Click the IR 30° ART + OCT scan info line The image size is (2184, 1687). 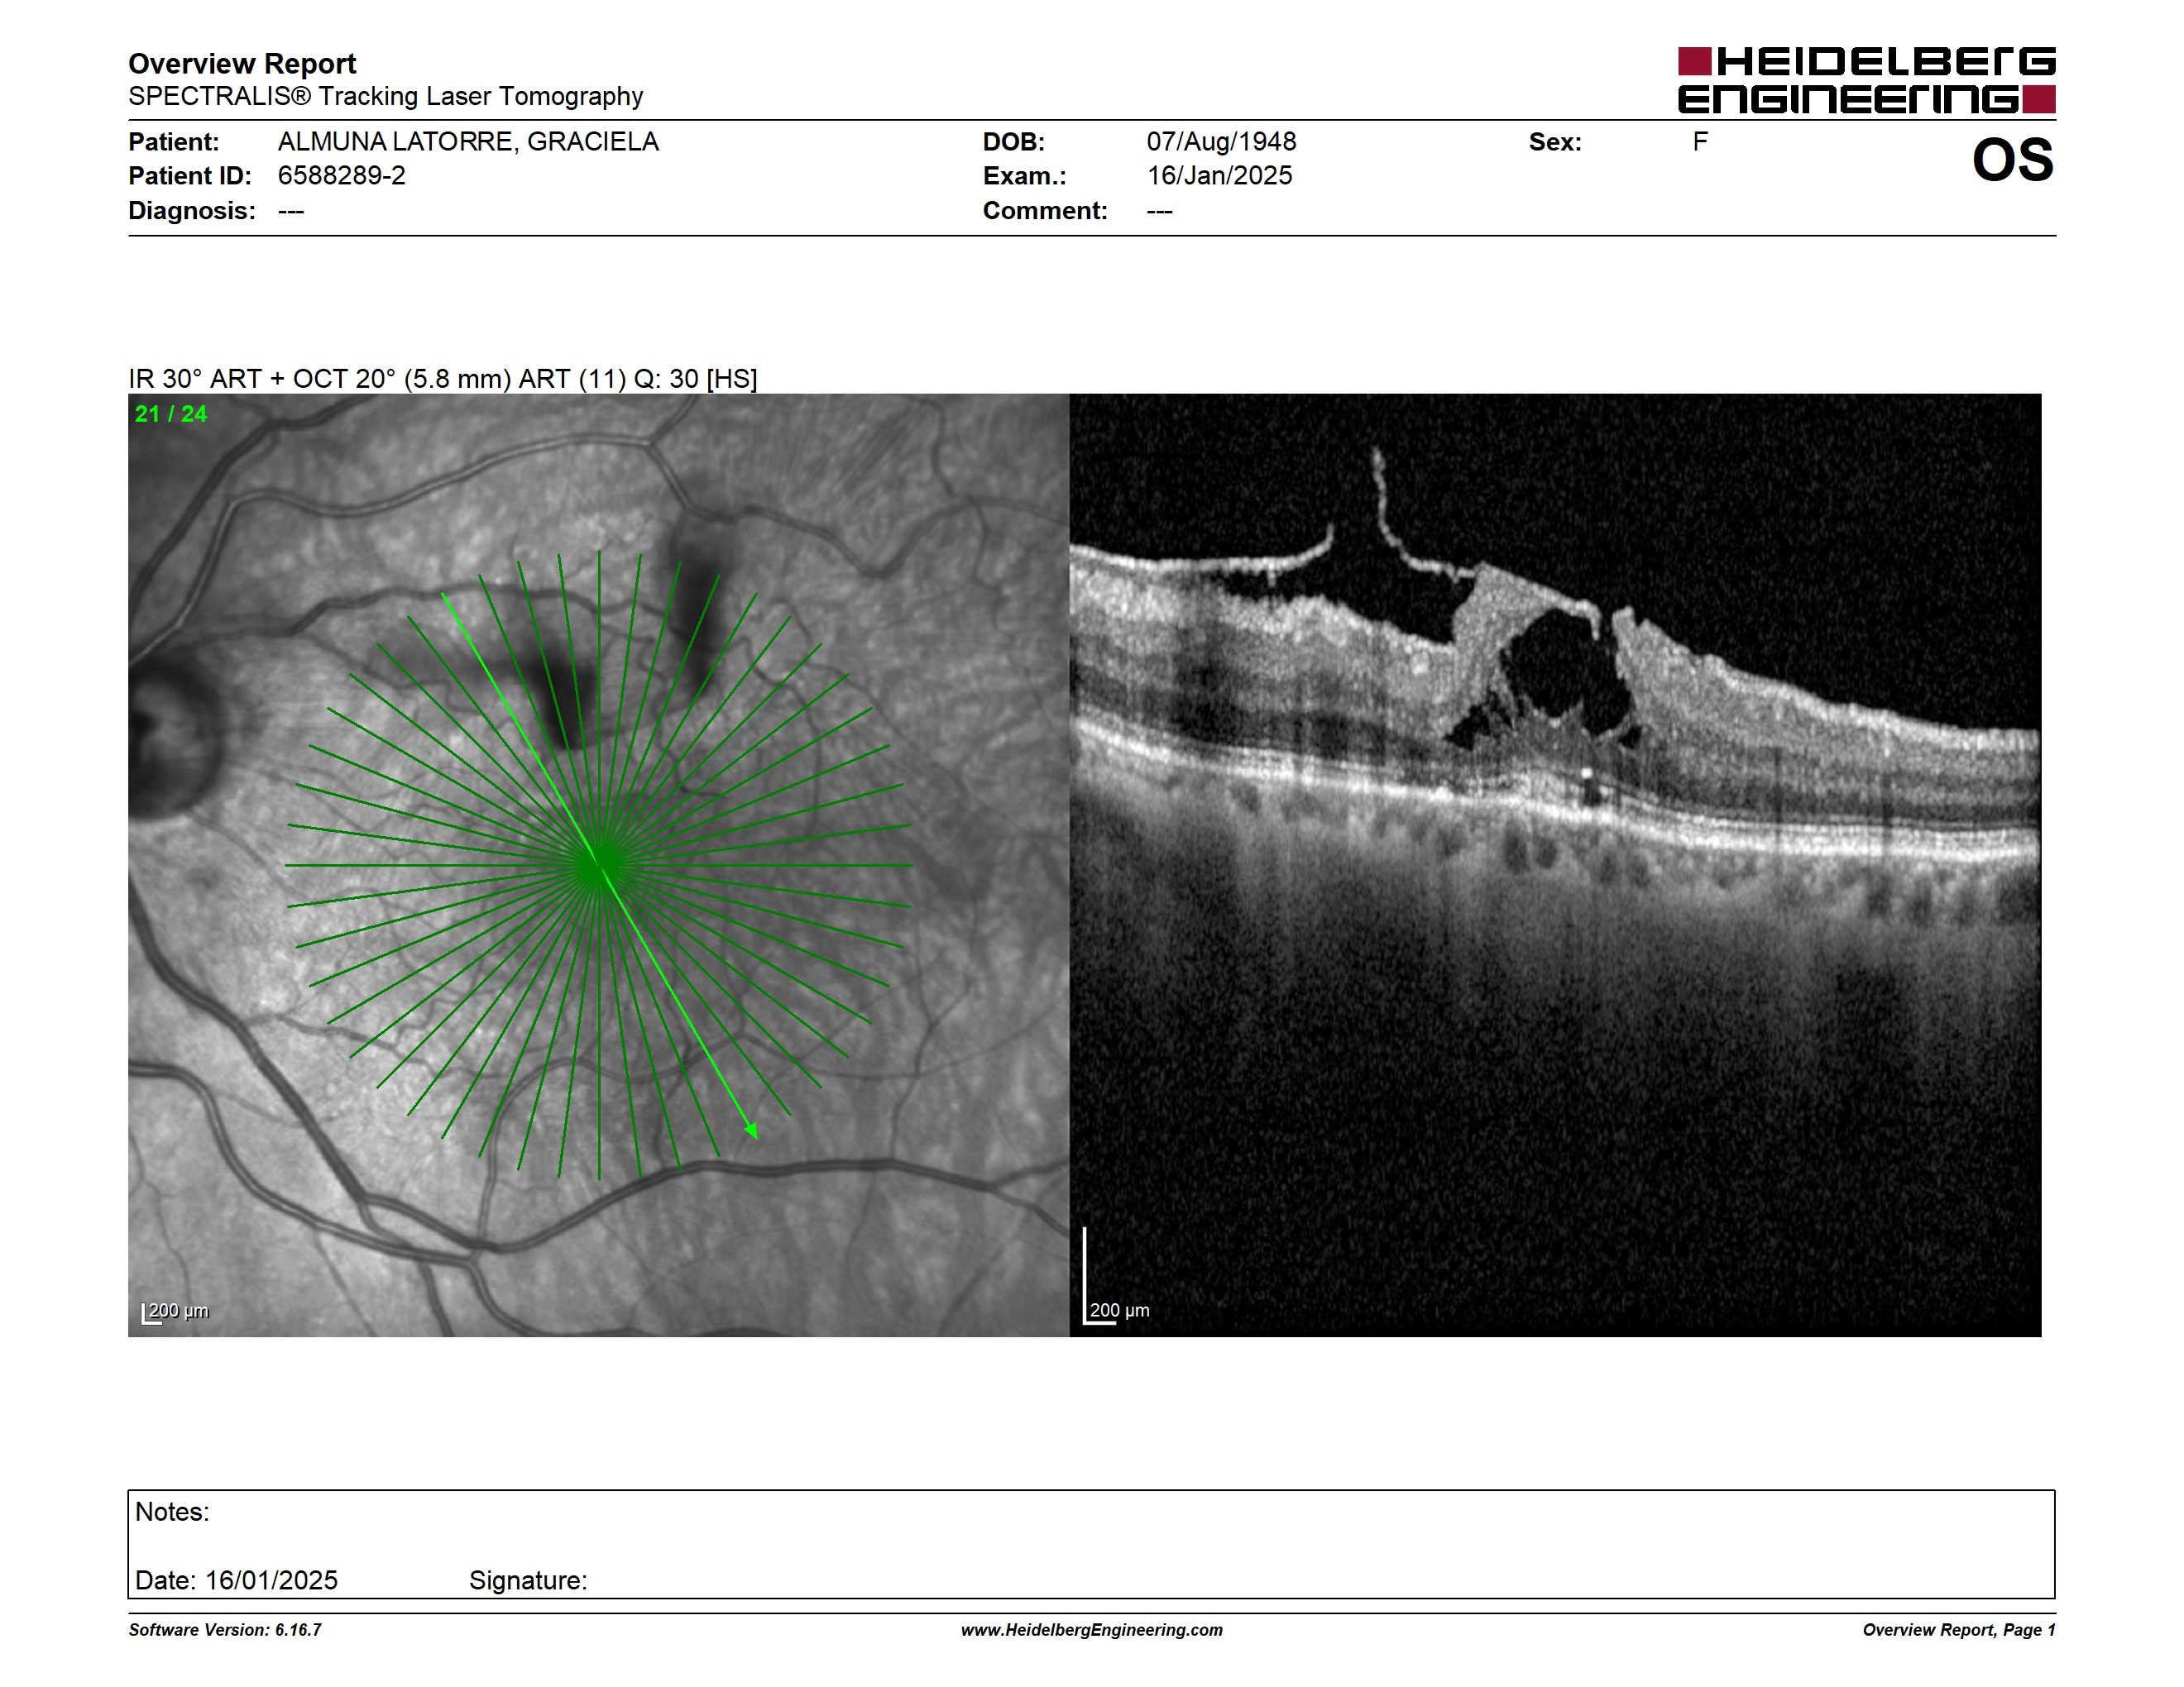[443, 379]
